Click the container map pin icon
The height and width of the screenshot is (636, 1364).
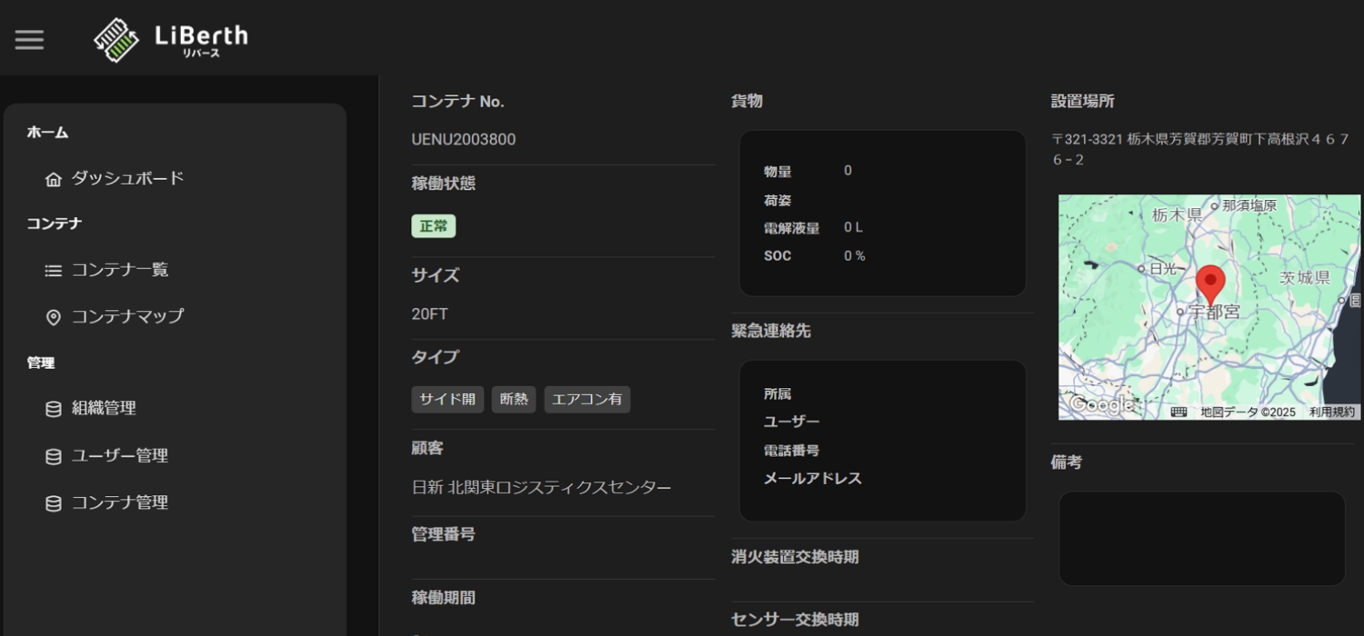(x=54, y=317)
